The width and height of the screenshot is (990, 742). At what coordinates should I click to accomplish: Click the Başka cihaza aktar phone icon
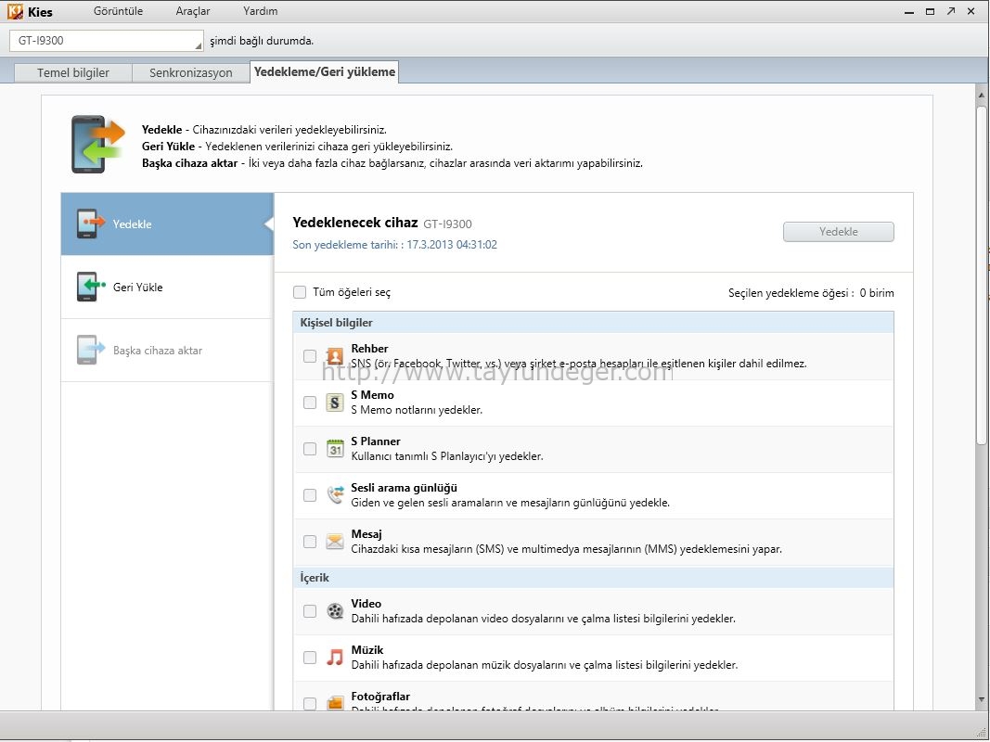[x=90, y=350]
